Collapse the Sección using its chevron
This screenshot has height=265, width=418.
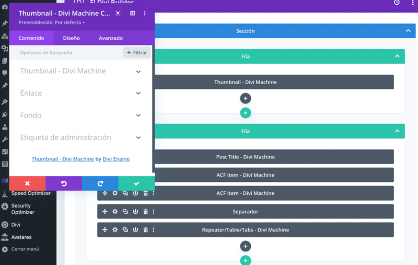point(408,31)
